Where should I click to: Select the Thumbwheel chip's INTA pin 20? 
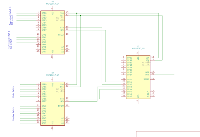[x=67, y=30]
